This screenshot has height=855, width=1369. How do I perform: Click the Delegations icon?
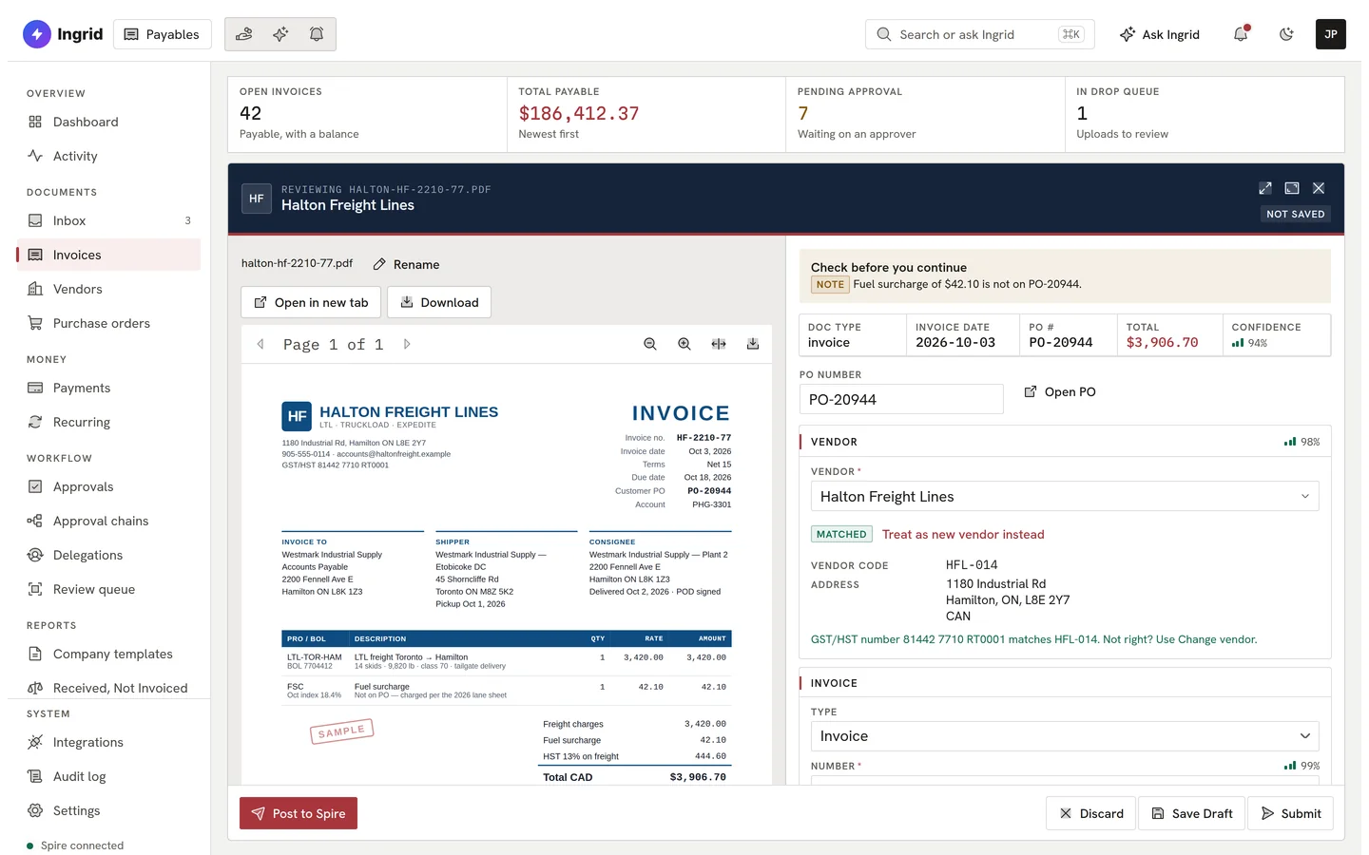[x=35, y=555]
